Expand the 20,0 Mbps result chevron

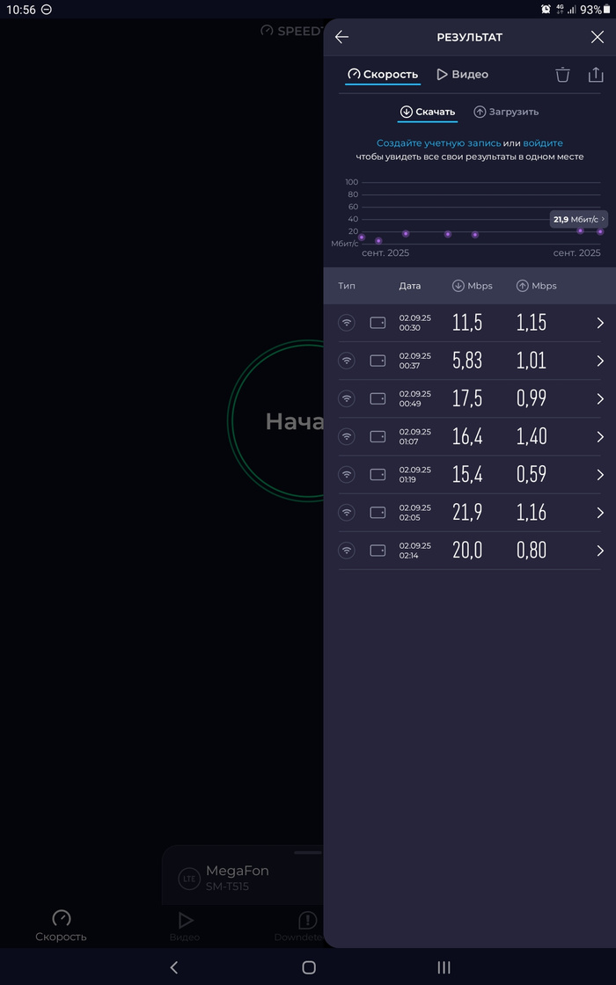click(x=600, y=551)
